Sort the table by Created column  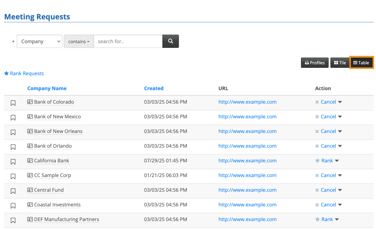coord(154,88)
